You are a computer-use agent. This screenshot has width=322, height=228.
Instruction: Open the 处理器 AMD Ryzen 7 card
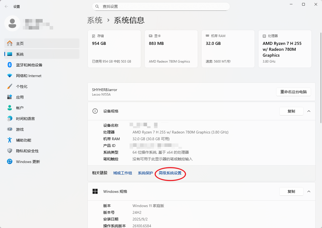coord(285,49)
